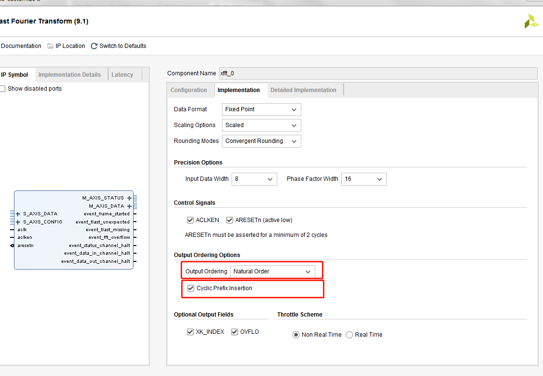Image resolution: width=543 pixels, height=376 pixels.
Task: Click event_tlast_missing port label
Action: click(x=108, y=229)
